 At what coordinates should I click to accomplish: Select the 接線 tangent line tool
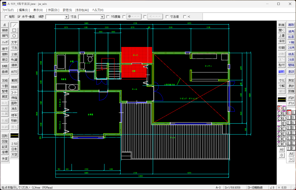5,30
